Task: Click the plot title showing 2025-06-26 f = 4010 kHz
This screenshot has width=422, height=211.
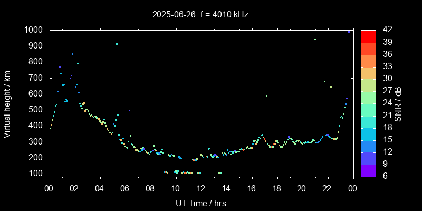Action: (200, 15)
